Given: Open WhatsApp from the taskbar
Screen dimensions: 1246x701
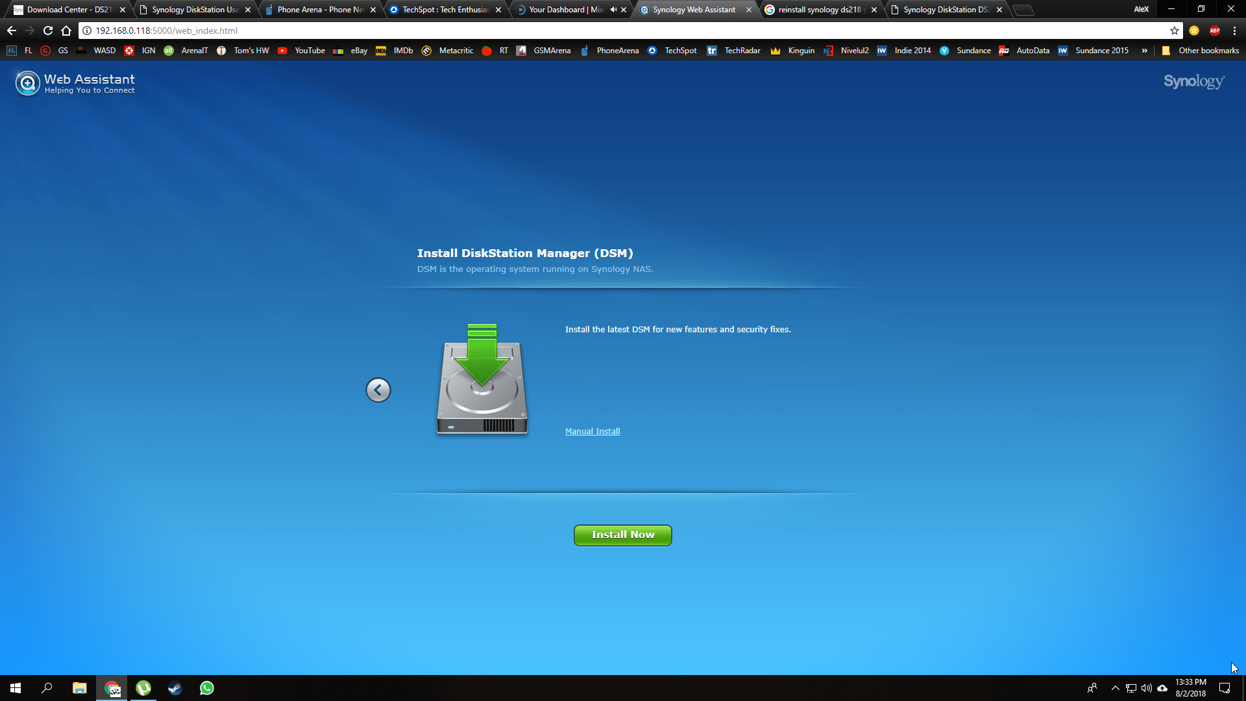Looking at the screenshot, I should tap(206, 688).
